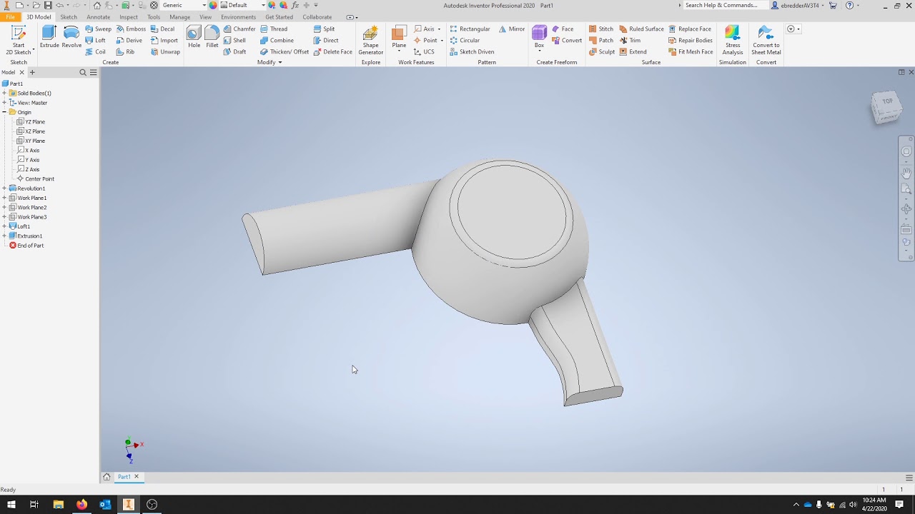Select the Rib tool
915x514 pixels.
125,52
